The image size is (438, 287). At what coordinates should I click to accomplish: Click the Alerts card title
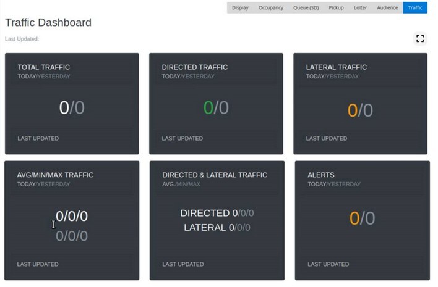(321, 175)
